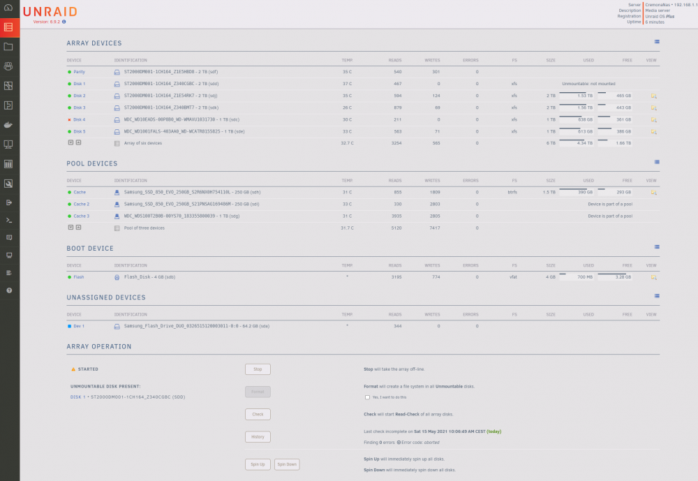Toggle Boot Device section view icon
The width and height of the screenshot is (698, 481).
coord(657,246)
